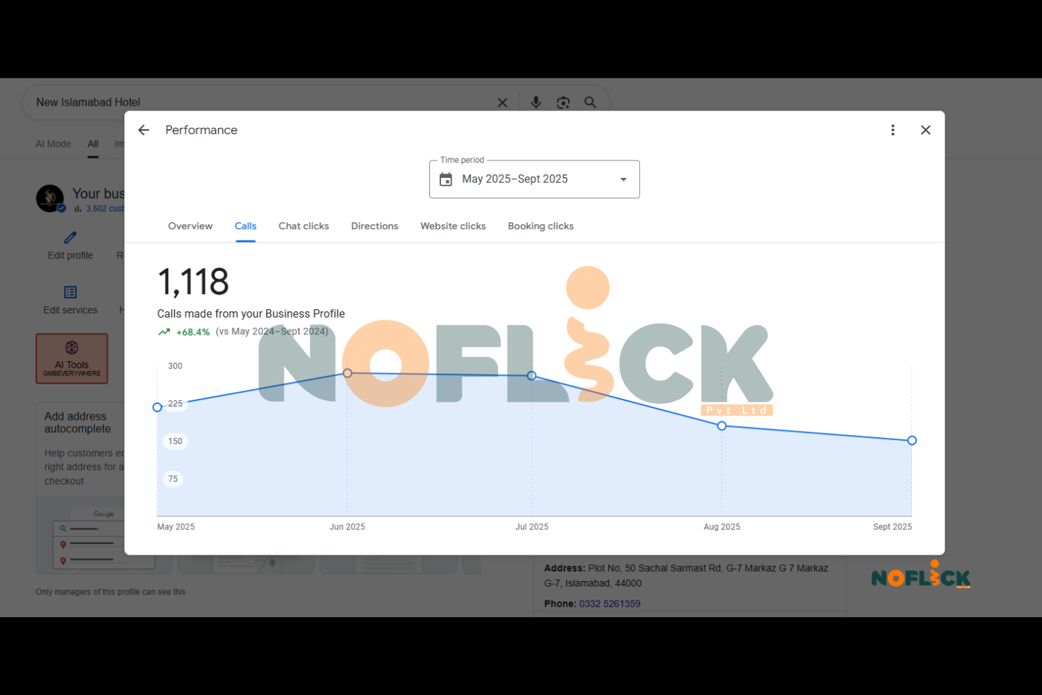Go back using the Performance back arrow
The image size is (1042, 695).
click(144, 130)
